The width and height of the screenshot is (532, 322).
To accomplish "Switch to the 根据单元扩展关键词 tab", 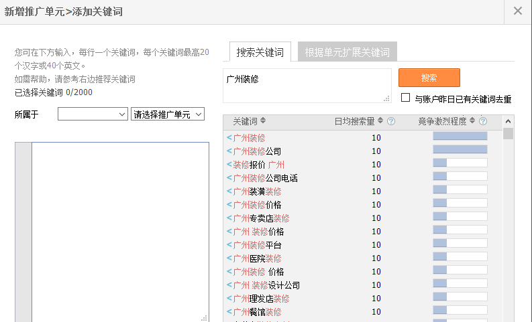I will click(x=347, y=52).
